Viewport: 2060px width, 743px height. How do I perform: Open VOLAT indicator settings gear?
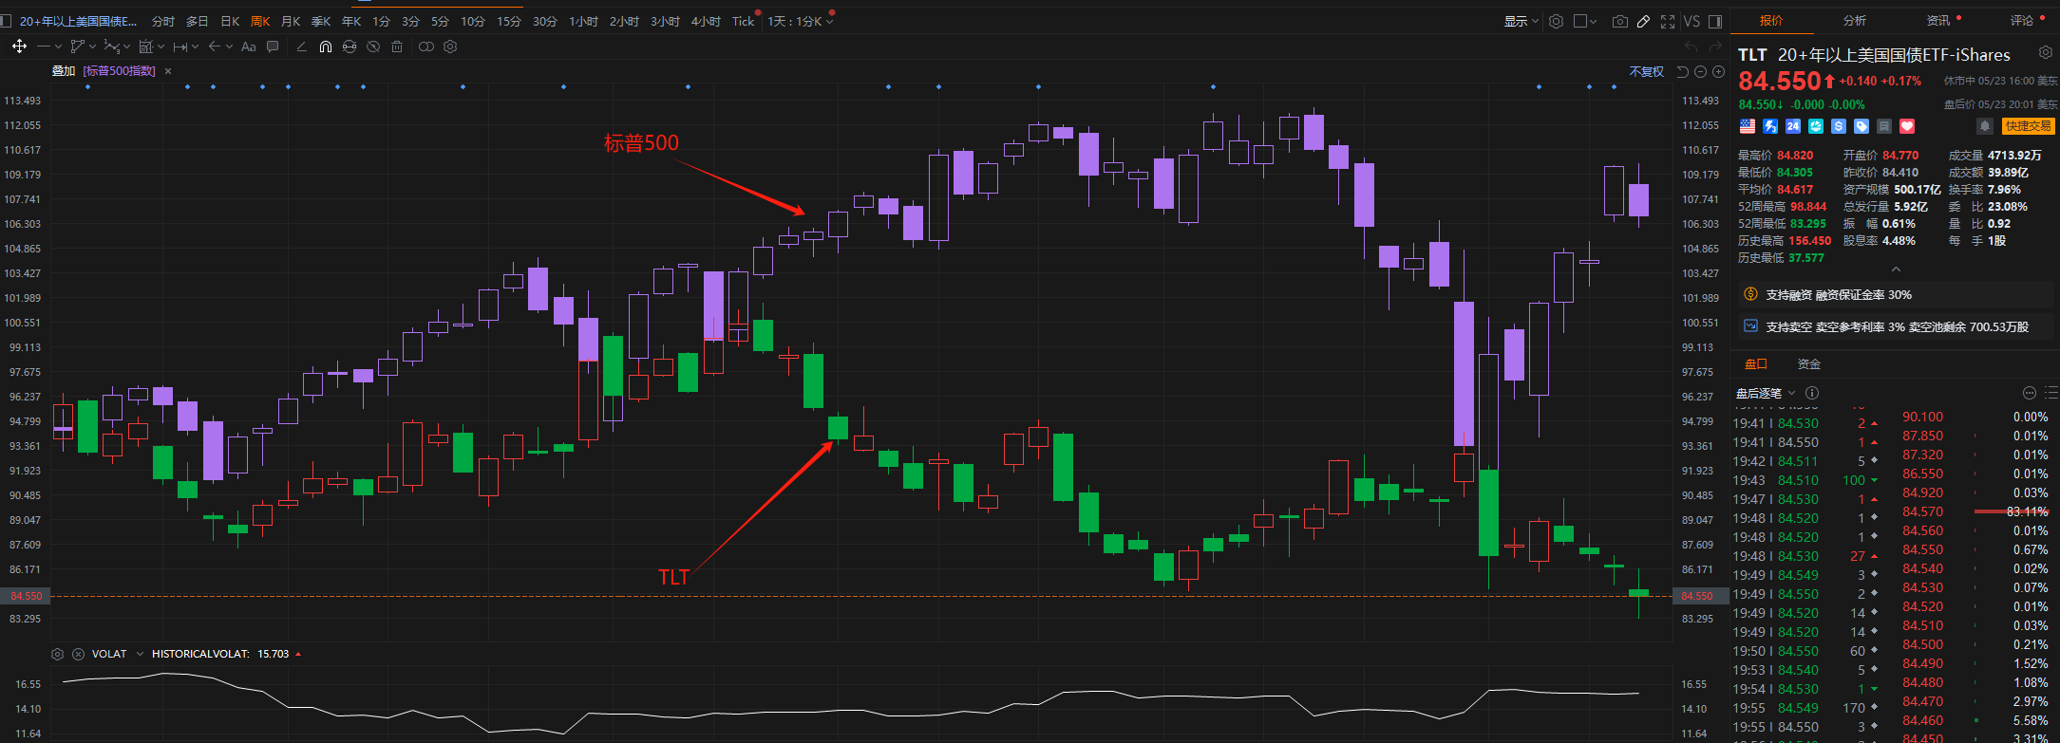tap(57, 654)
